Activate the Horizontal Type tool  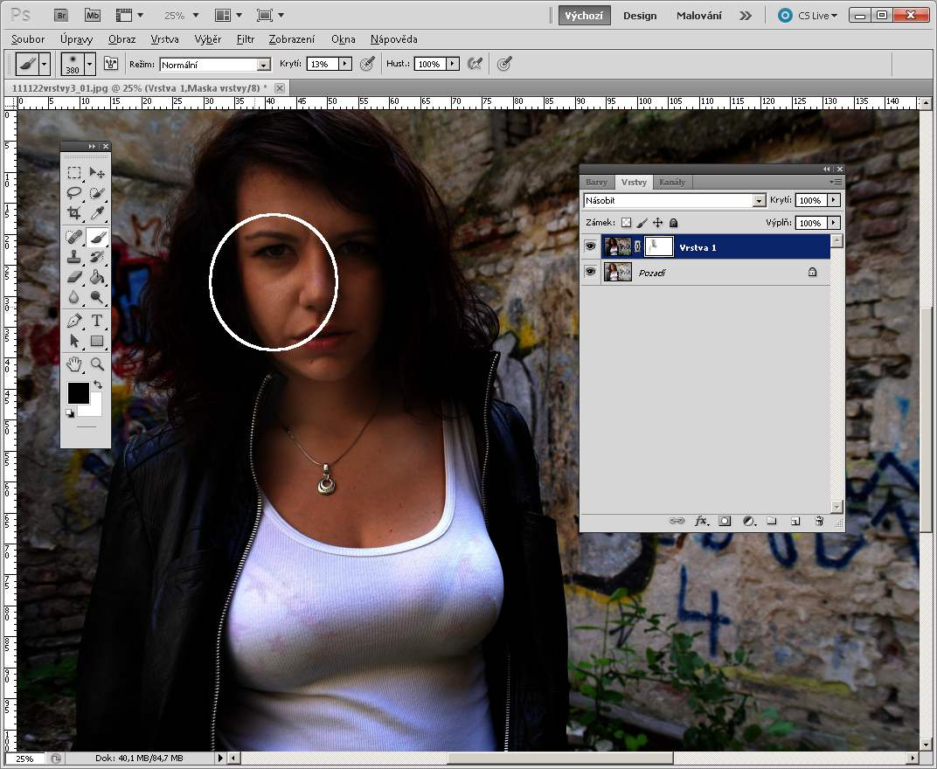coord(97,320)
